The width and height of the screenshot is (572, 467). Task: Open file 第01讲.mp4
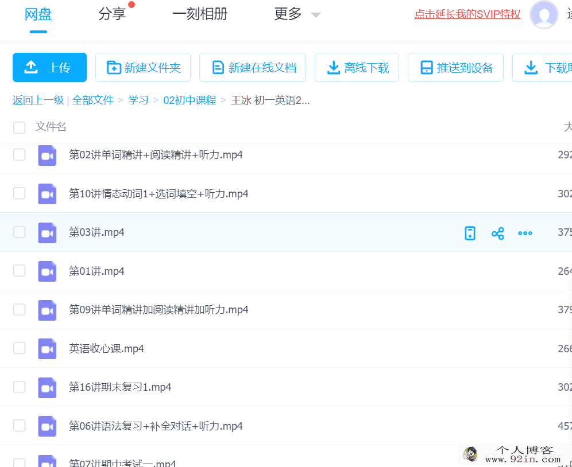(96, 271)
